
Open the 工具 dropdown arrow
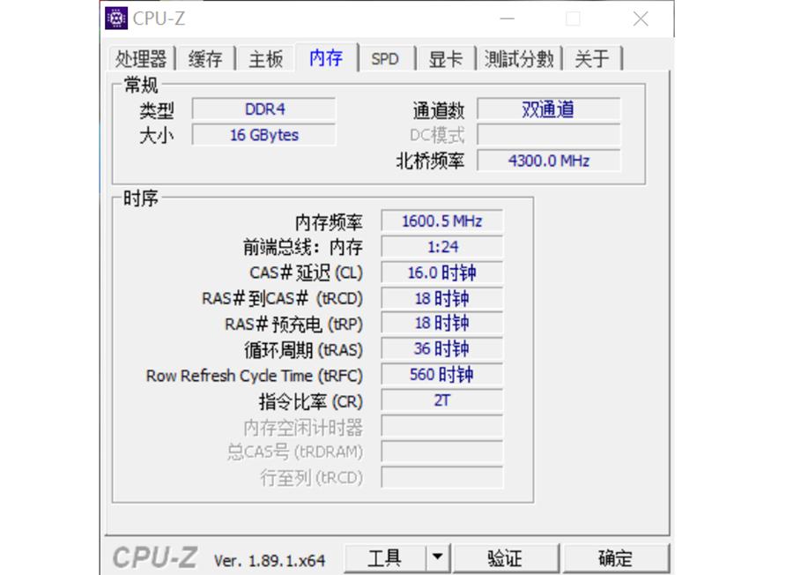tap(437, 557)
